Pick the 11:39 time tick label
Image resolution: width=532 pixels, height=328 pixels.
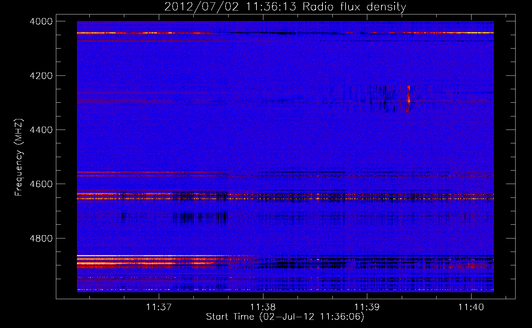tap(367, 307)
